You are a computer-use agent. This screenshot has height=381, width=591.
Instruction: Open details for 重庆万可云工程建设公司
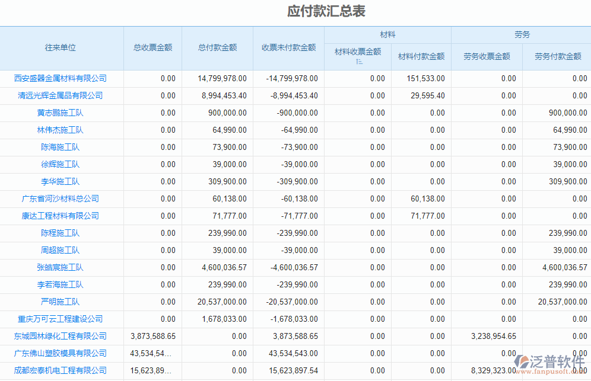pos(62,319)
